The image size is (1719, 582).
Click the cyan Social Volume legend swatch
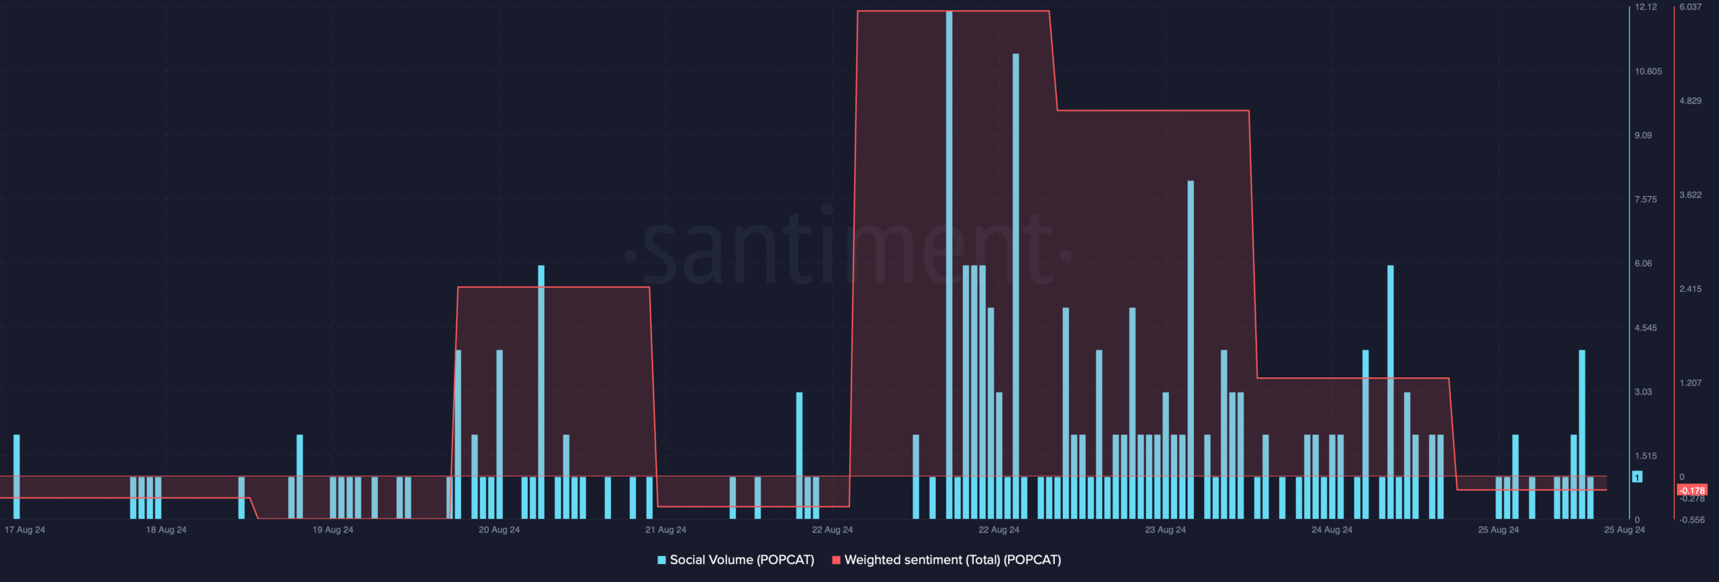click(661, 560)
